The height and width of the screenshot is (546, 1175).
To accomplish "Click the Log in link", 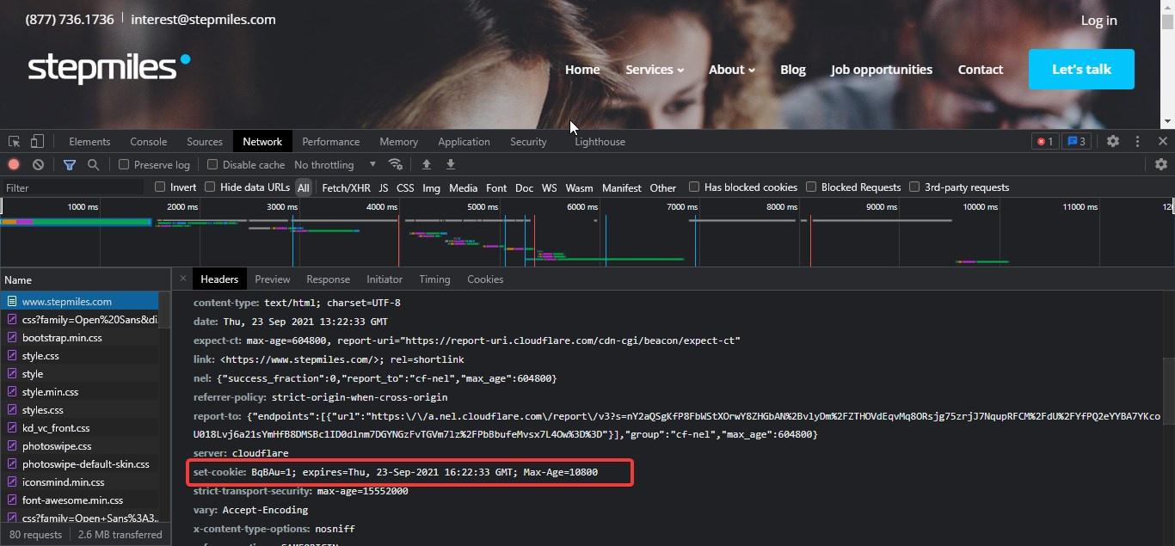I will click(x=1098, y=21).
